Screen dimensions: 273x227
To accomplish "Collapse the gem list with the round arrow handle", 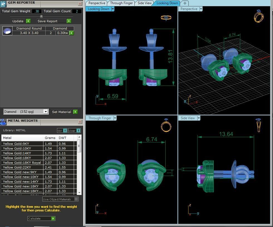I will click(x=41, y=16).
